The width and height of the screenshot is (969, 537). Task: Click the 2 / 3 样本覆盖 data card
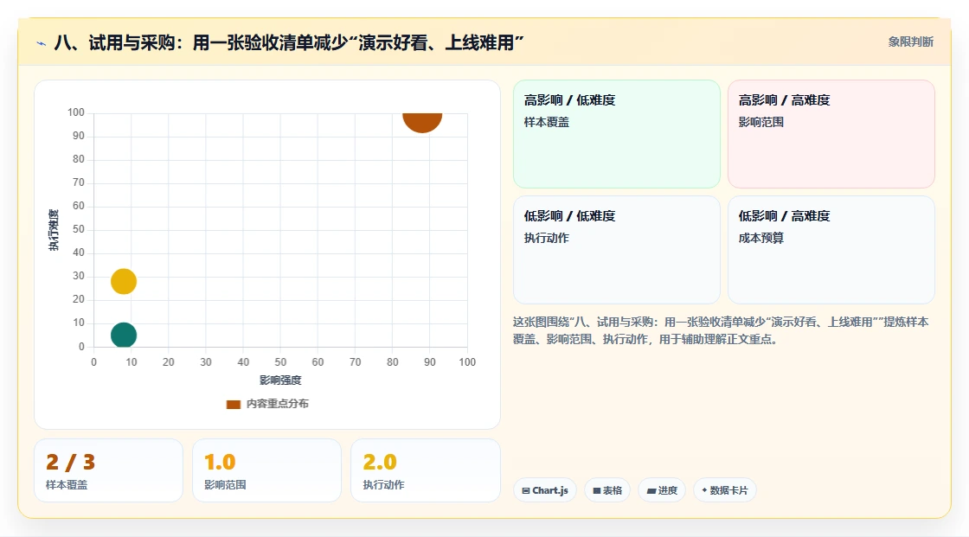[x=109, y=470]
